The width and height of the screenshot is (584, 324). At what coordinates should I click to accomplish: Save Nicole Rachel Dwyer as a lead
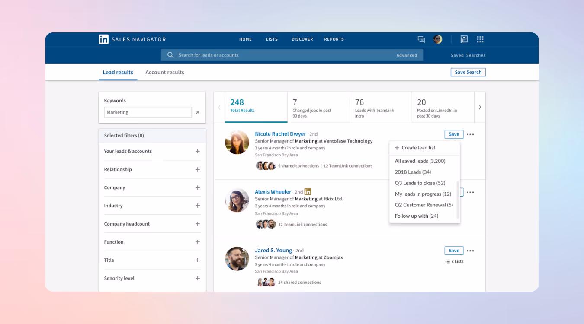[454, 134]
